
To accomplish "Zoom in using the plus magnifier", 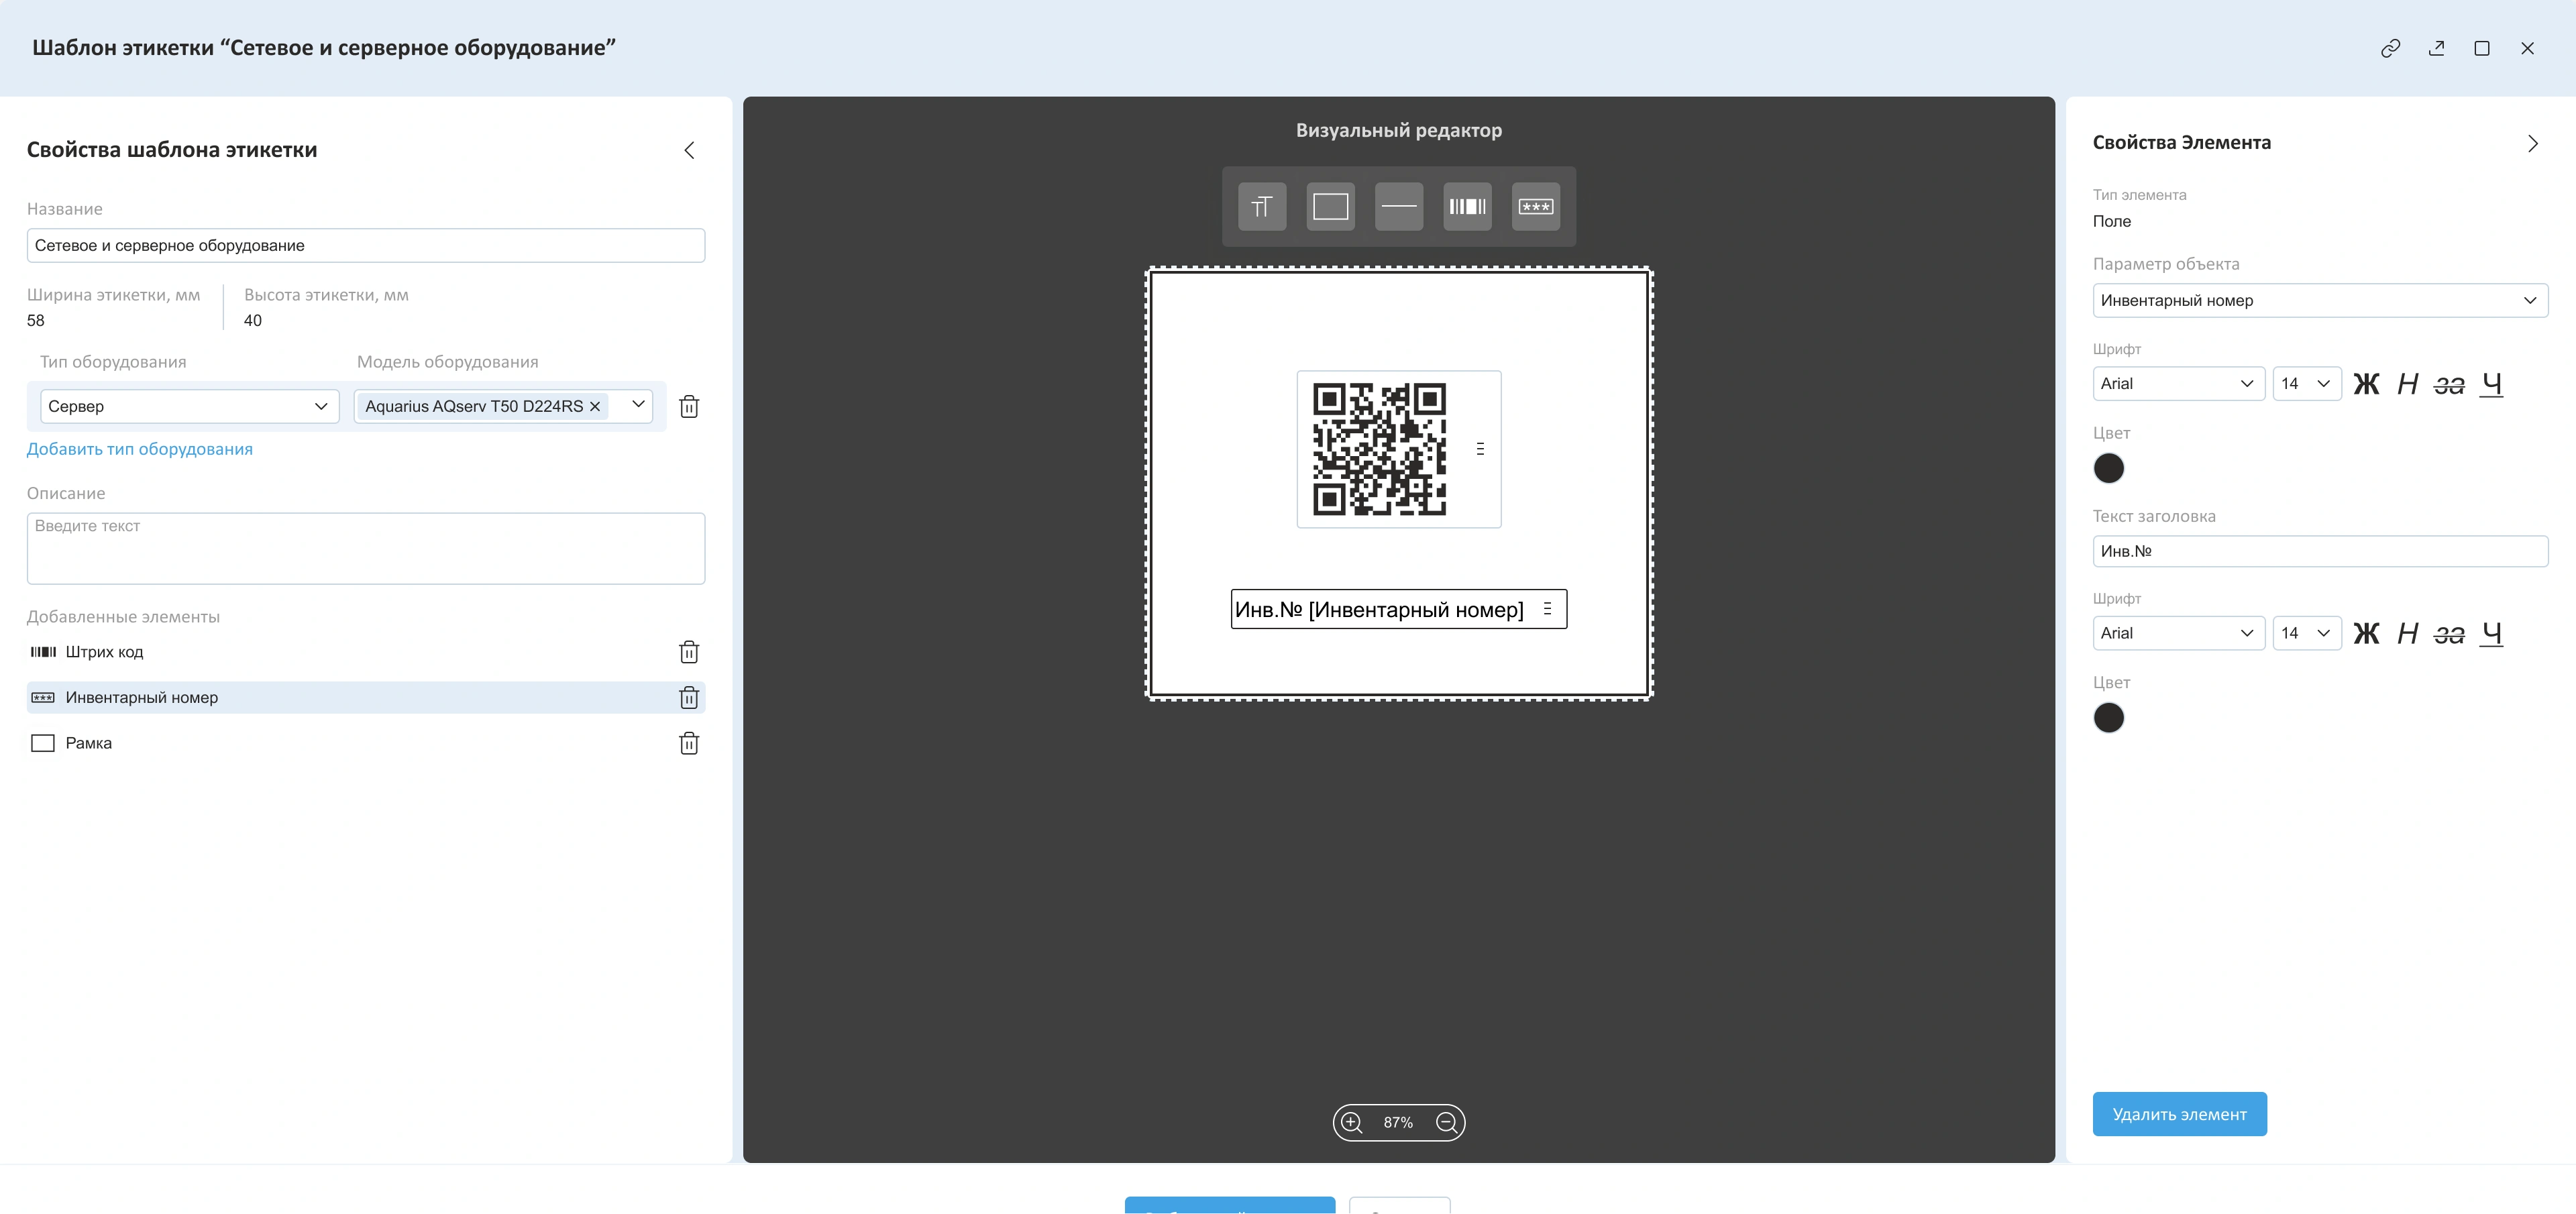I will [x=1352, y=1122].
